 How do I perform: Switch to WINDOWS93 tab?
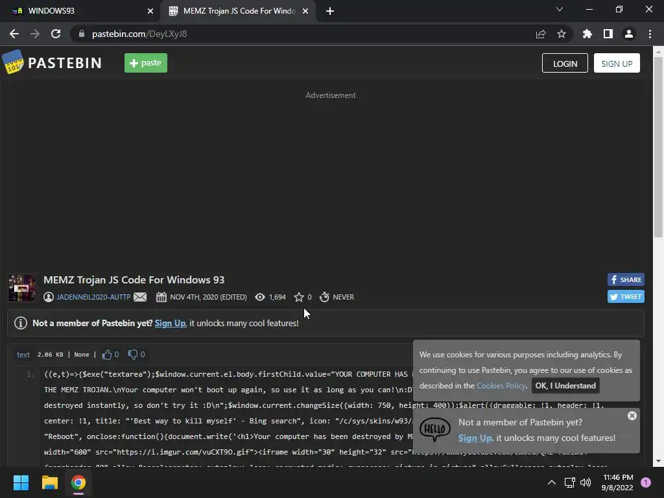(x=80, y=11)
